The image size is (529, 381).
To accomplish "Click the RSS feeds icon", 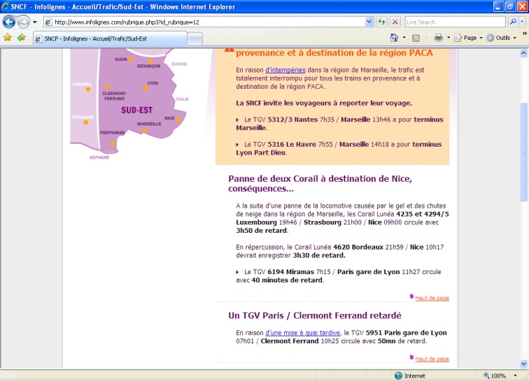I will pyautogui.click(x=416, y=38).
